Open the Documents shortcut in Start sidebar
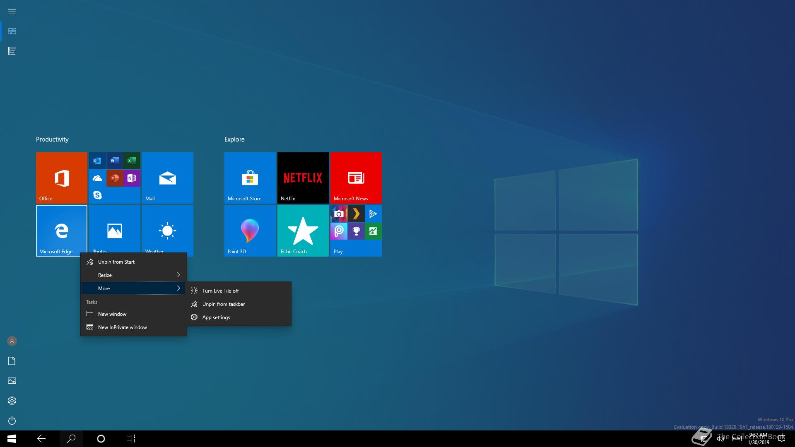Screen dimensions: 795x447 point(12,361)
